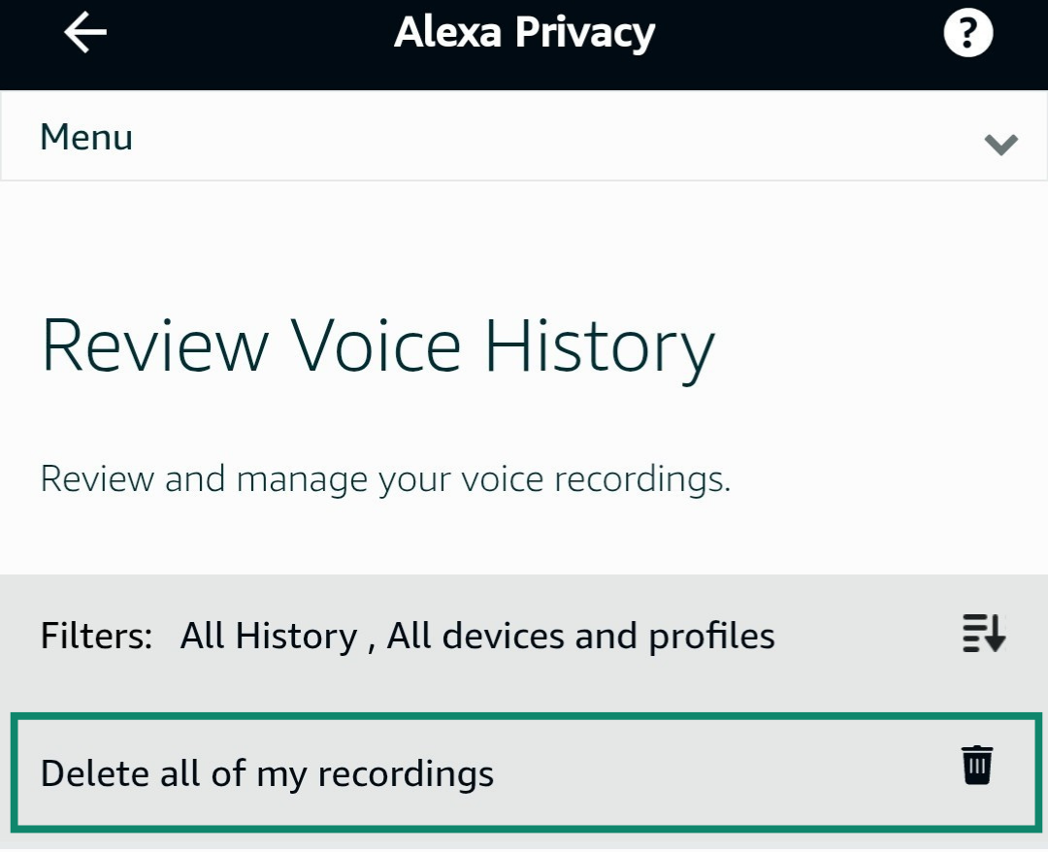The image size is (1048, 852).
Task: Click the word "Review" in the large heading
Action: coord(155,346)
